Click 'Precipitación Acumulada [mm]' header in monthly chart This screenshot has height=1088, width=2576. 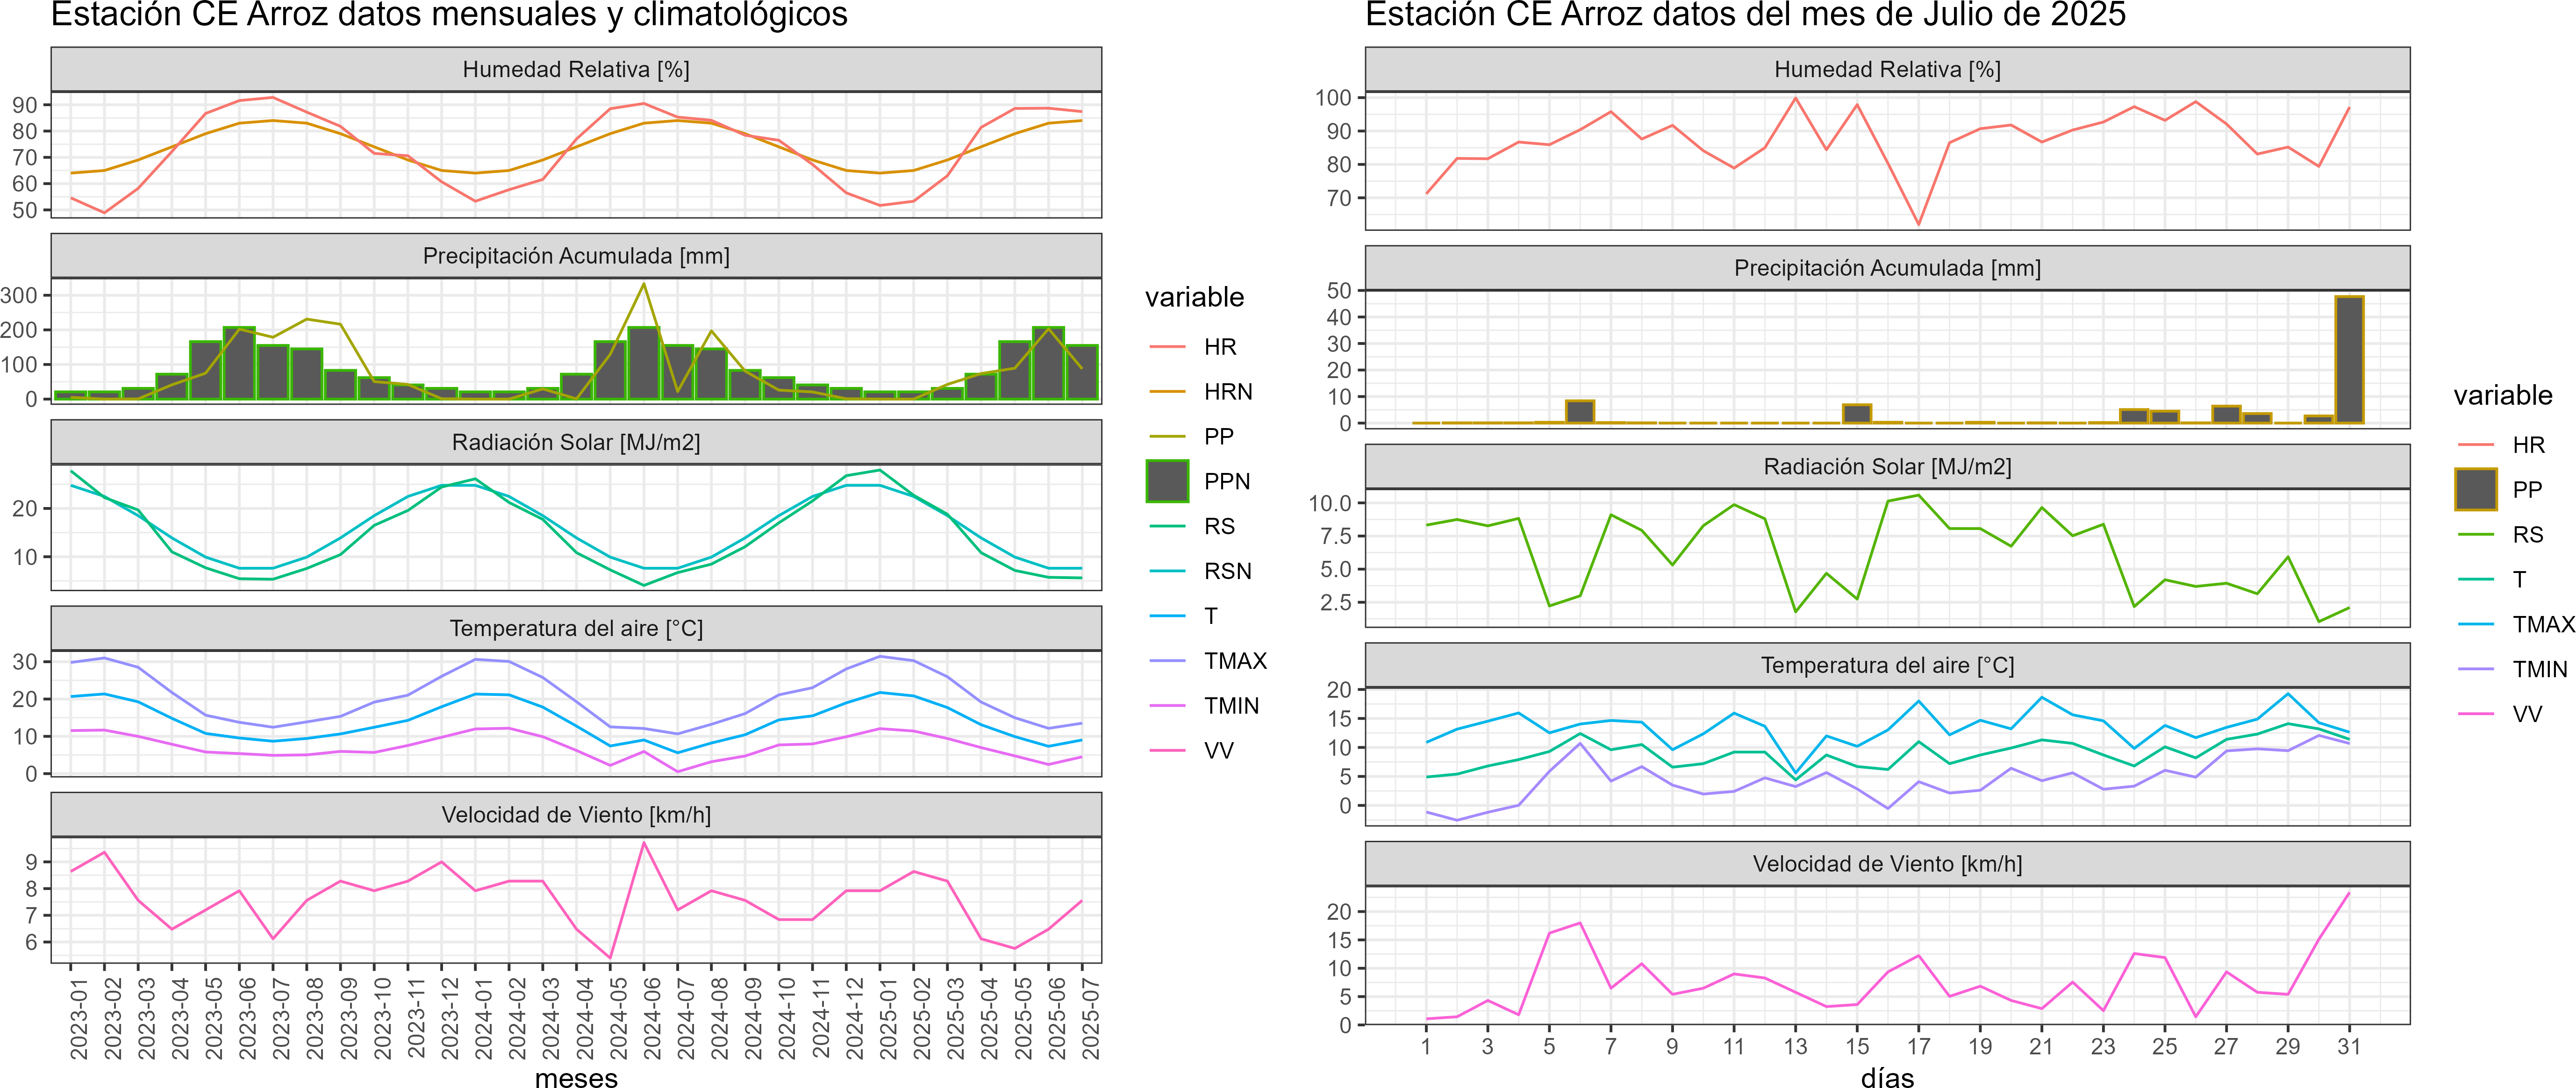[576, 256]
